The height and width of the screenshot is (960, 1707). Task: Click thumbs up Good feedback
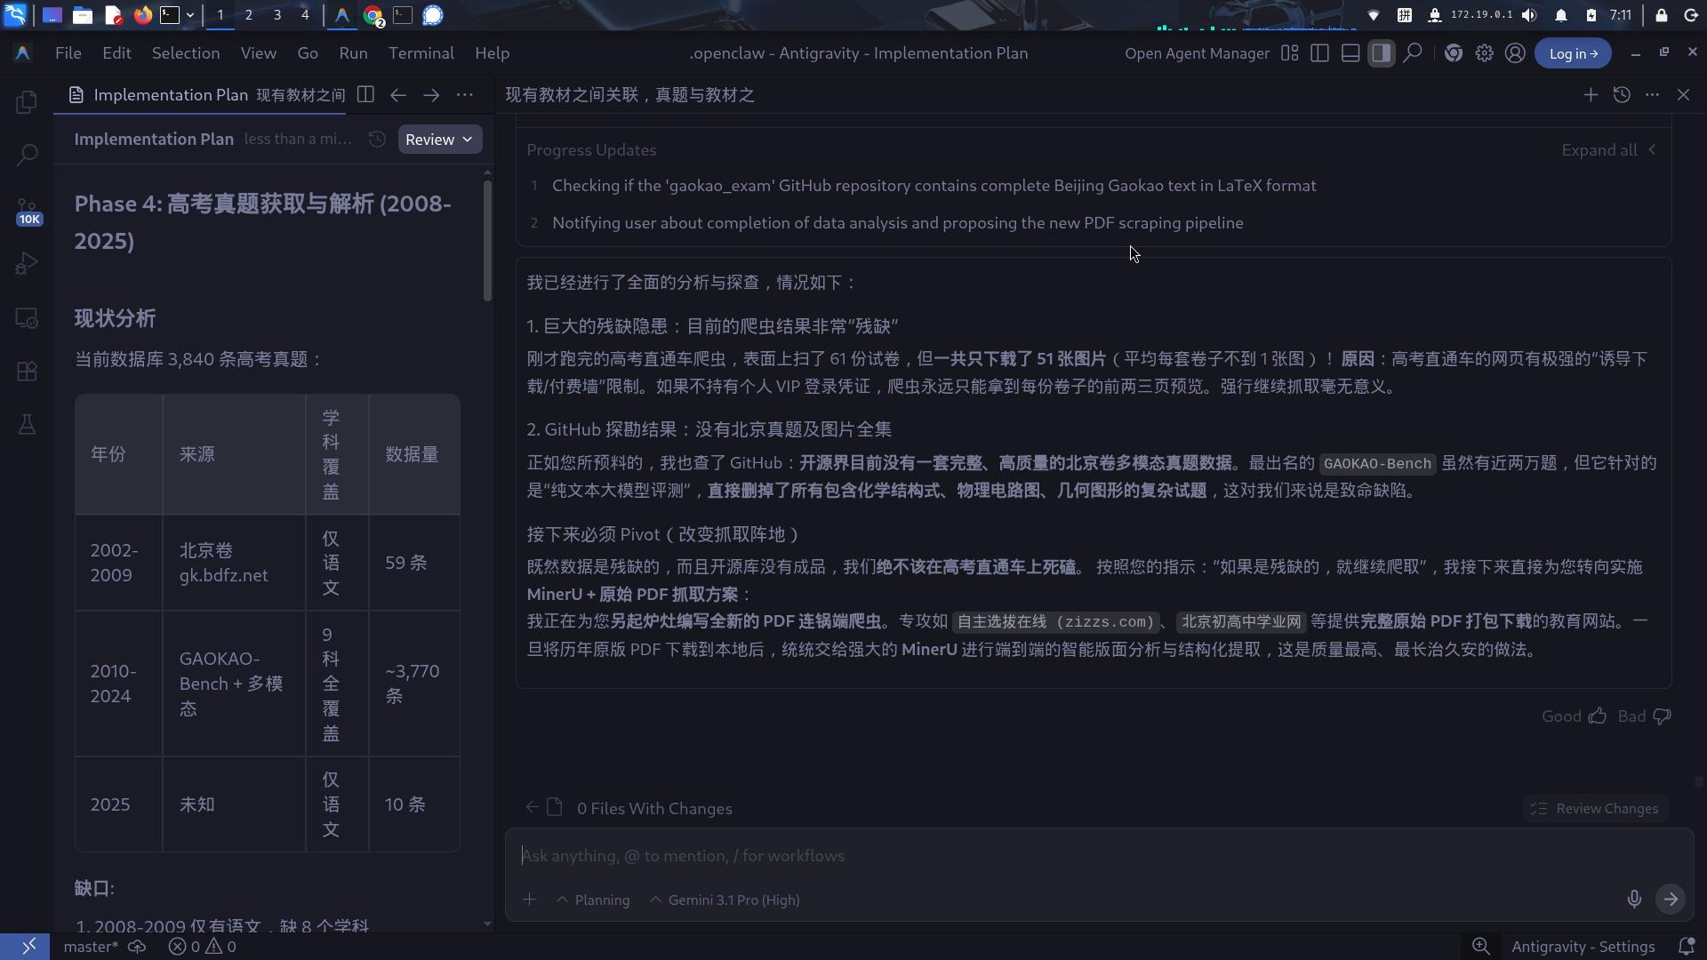pos(1598,716)
